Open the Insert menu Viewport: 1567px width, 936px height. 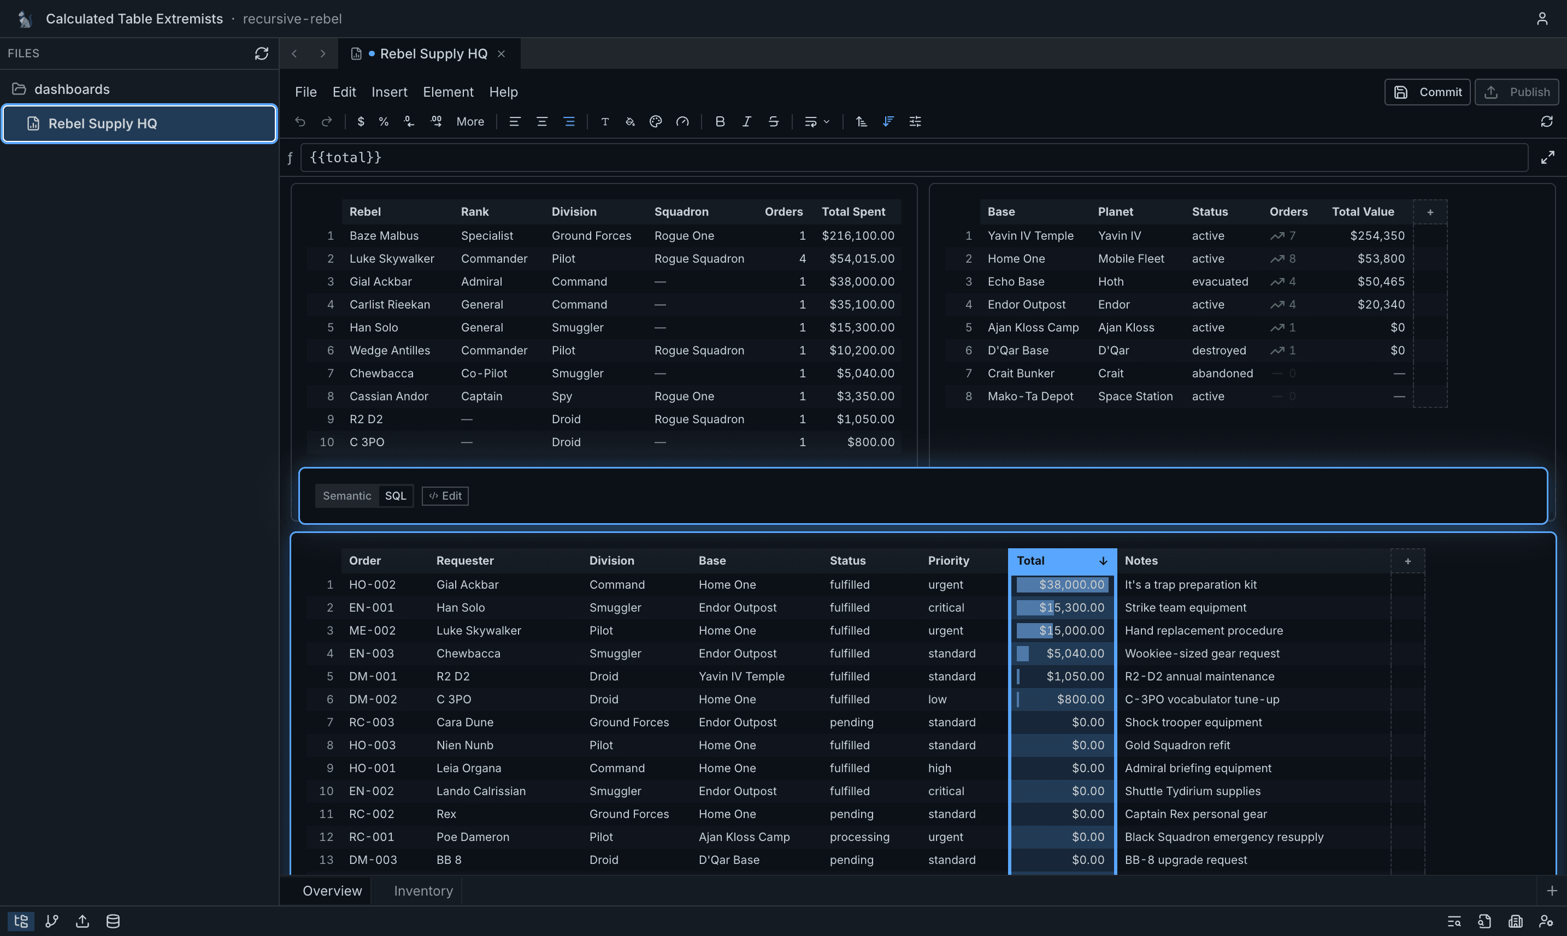click(390, 92)
